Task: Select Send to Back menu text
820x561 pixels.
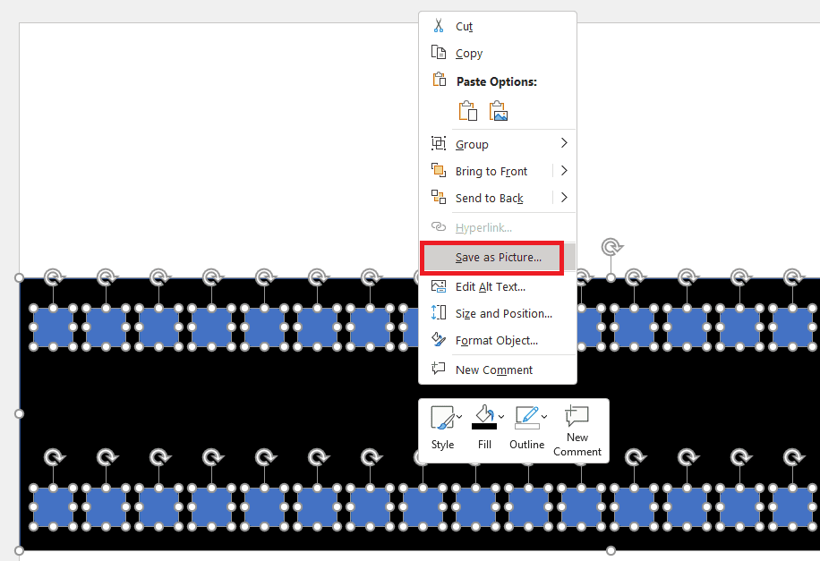Action: 489,198
